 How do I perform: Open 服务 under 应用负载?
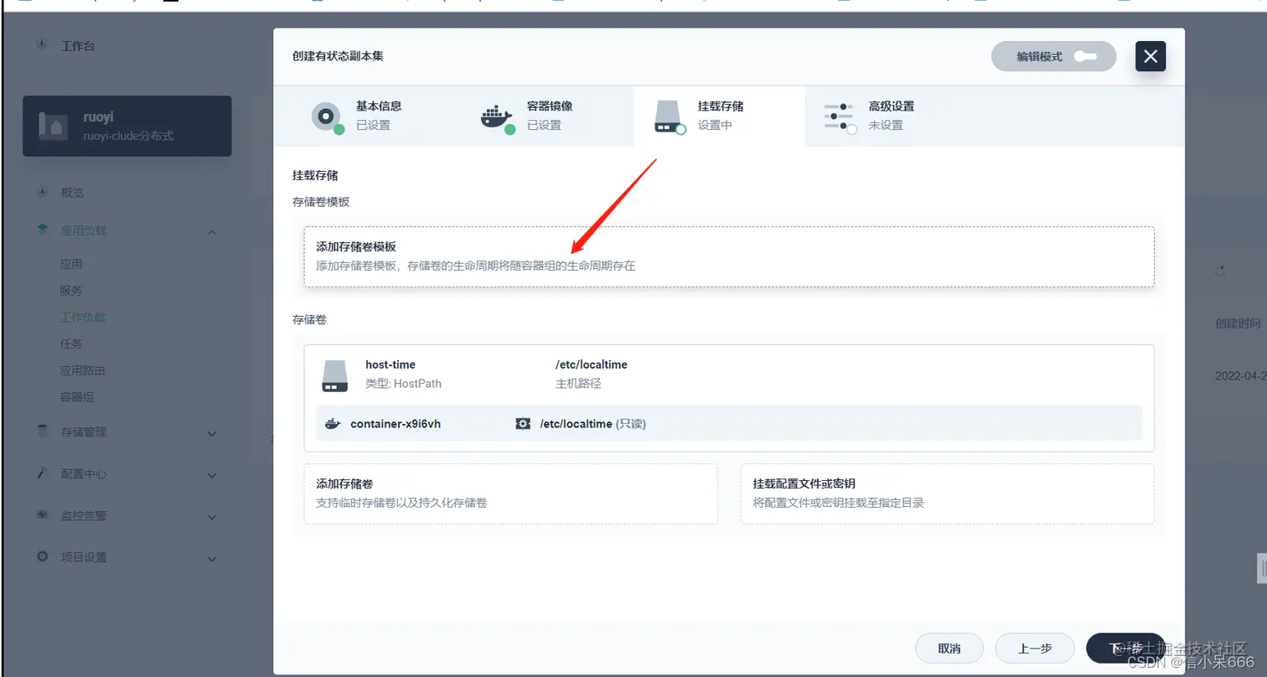click(72, 291)
